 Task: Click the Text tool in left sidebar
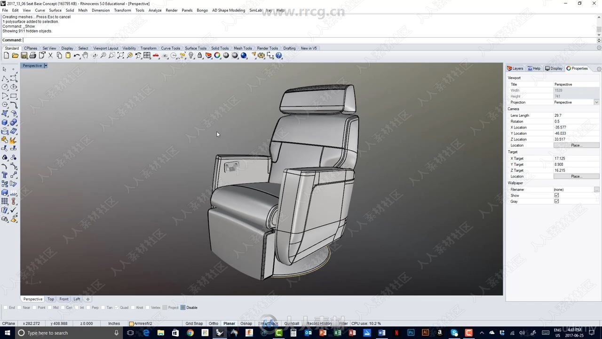(x=5, y=175)
